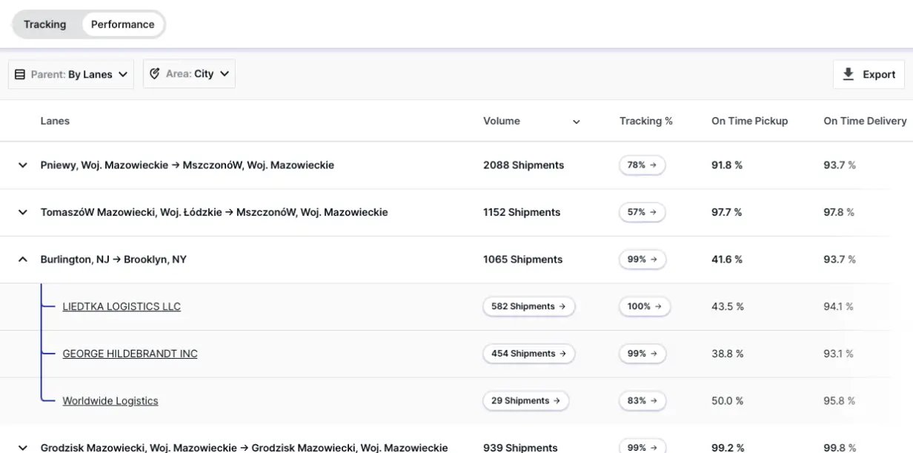913x453 pixels.
Task: Click the 582 Shipments pill button
Action: pyautogui.click(x=528, y=306)
